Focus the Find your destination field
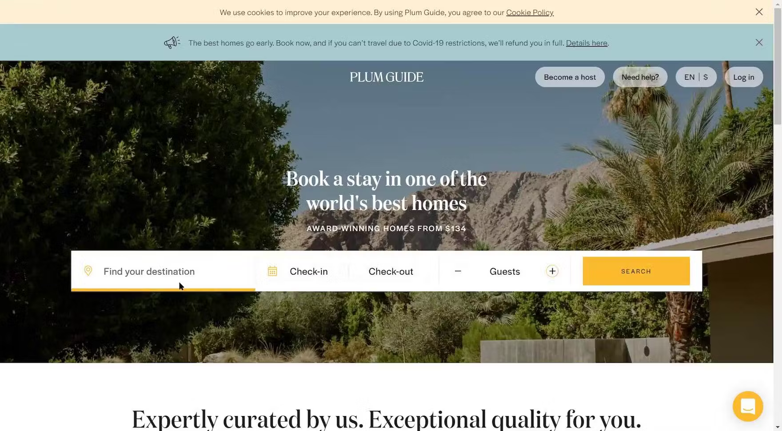782x431 pixels. click(163, 271)
